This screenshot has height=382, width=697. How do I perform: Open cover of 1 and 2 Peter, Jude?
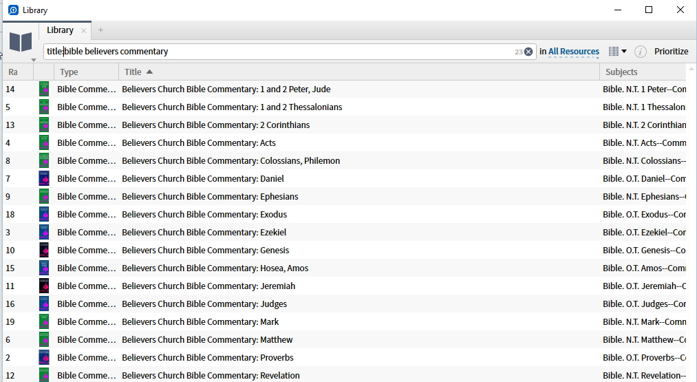pyautogui.click(x=44, y=89)
